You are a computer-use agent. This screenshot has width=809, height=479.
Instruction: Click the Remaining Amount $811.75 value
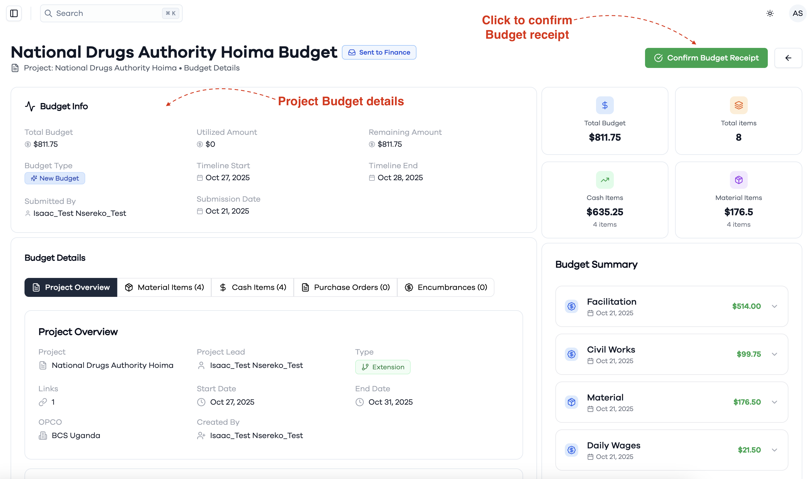(390, 144)
